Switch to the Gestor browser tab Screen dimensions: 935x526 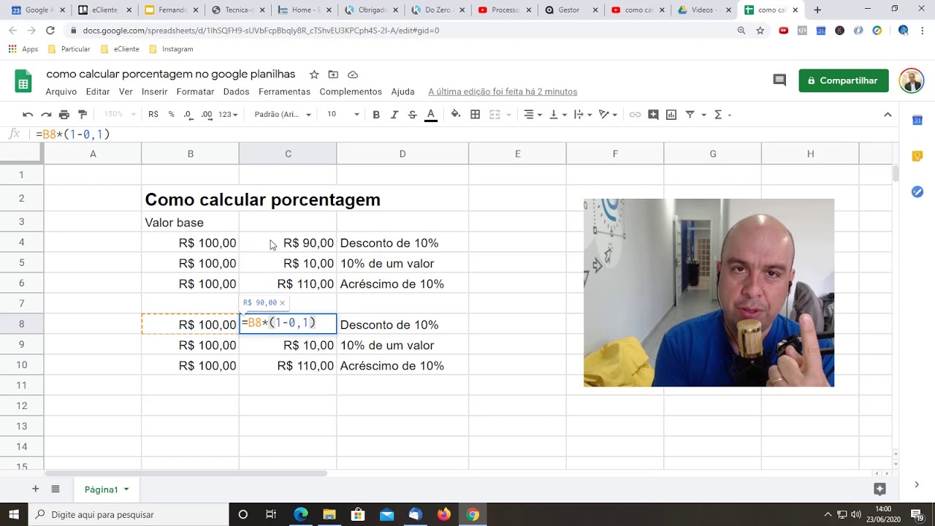[571, 10]
